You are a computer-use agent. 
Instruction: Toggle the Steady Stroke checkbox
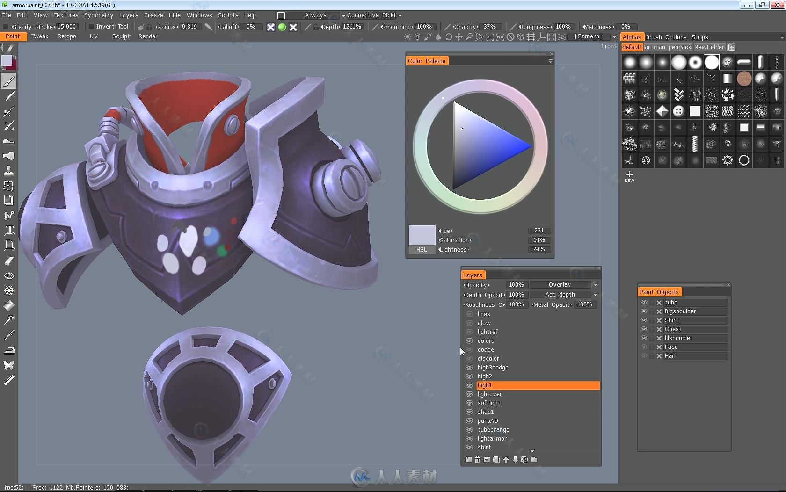pyautogui.click(x=6, y=27)
